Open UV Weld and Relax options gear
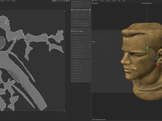162x121 pixels. pos(90,15)
